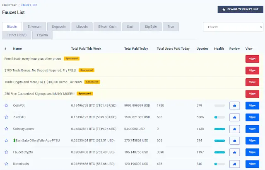Click the adBTC faucet name
Image resolution: width=265 pixels, height=170 pixels.
(19, 117)
